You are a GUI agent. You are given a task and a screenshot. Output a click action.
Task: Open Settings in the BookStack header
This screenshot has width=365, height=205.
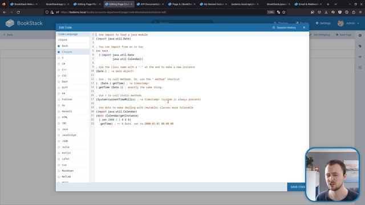click(x=323, y=23)
